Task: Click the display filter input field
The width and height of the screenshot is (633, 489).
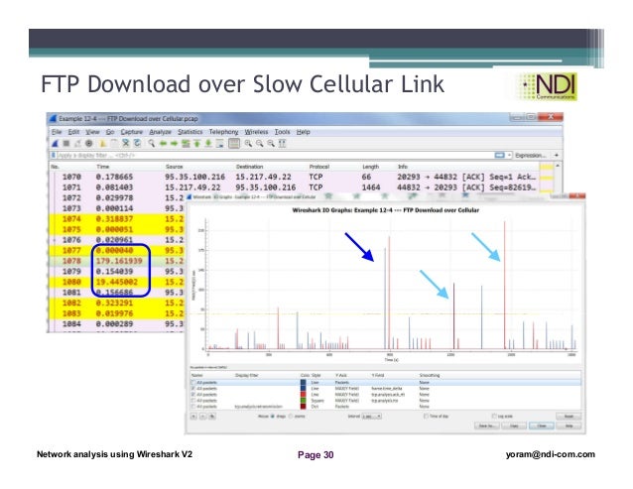Action: (x=275, y=155)
